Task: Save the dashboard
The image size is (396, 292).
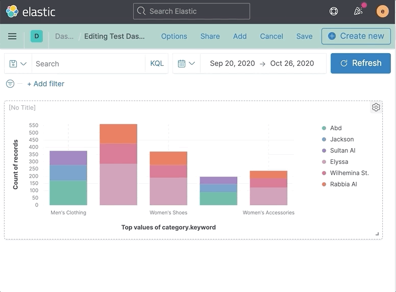Action: 304,36
